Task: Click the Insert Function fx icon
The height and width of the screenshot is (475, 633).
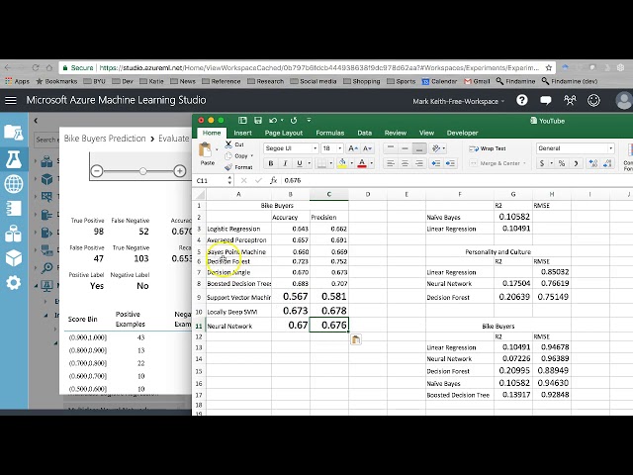Action: coord(273,180)
